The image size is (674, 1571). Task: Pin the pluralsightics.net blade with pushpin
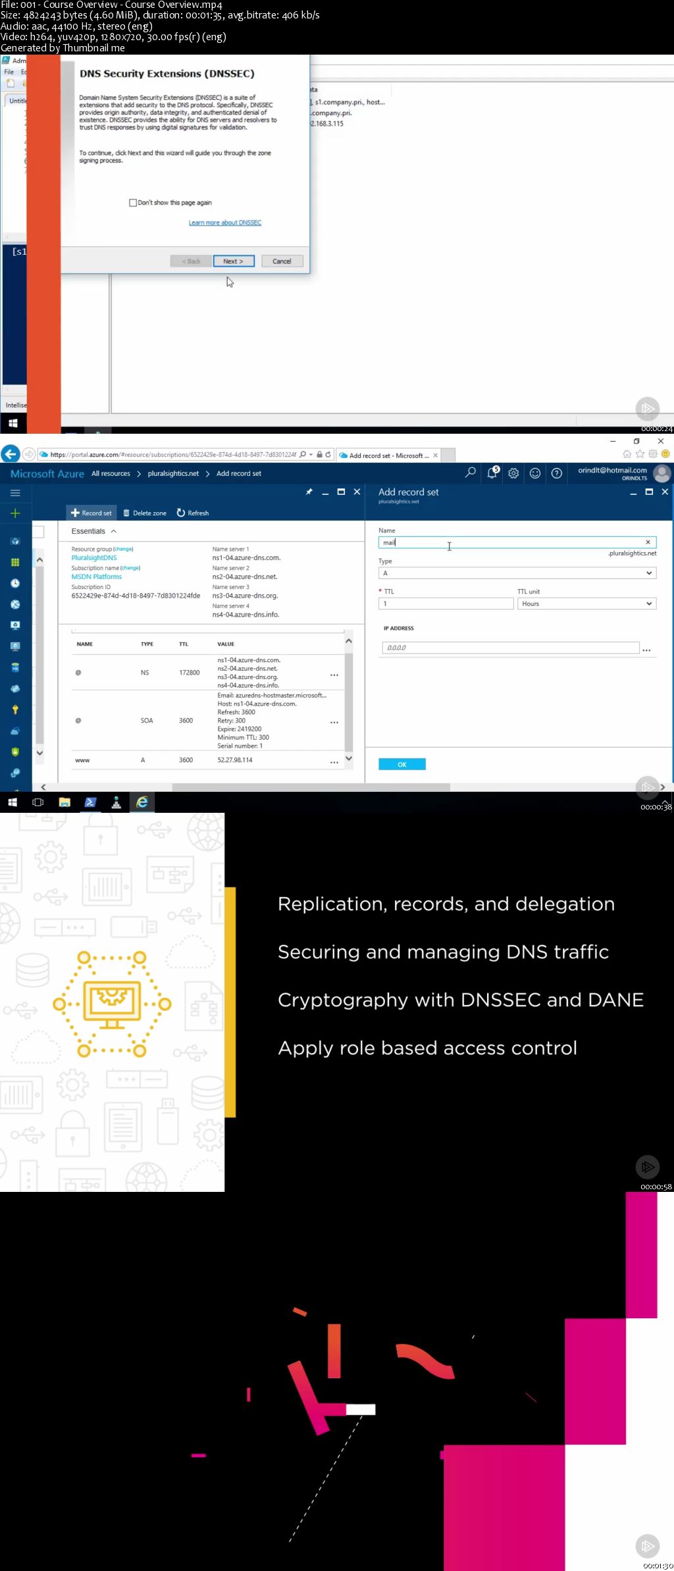click(x=309, y=492)
